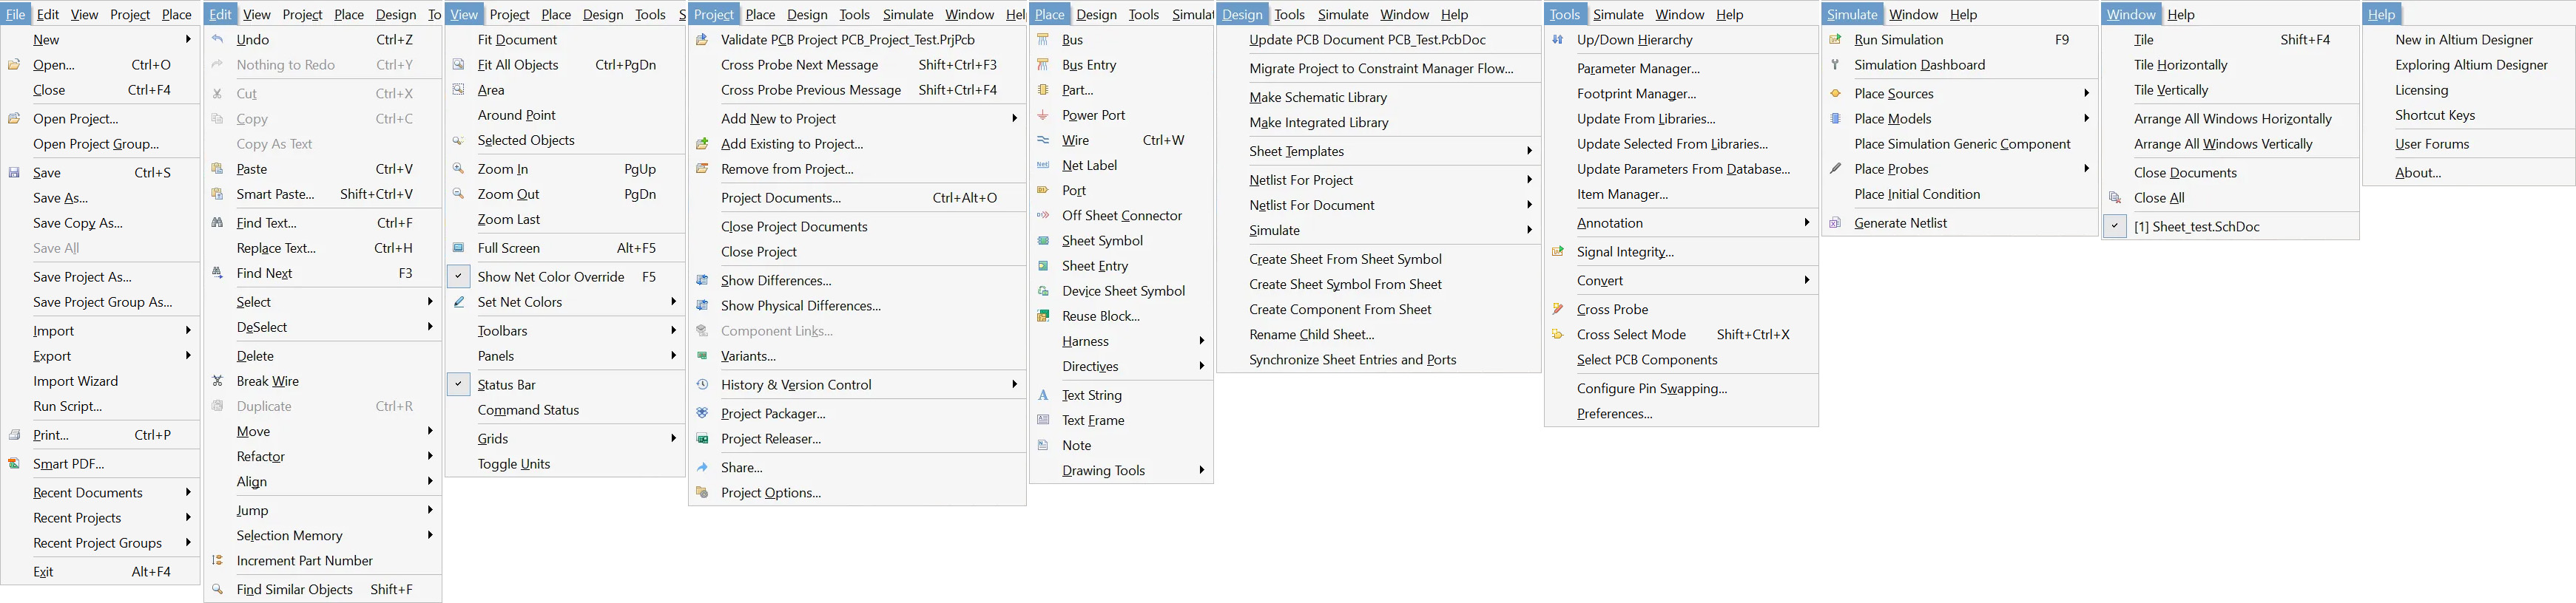Choose Close Documents in Window menu
Image resolution: width=2576 pixels, height=603 pixels.
2185,173
